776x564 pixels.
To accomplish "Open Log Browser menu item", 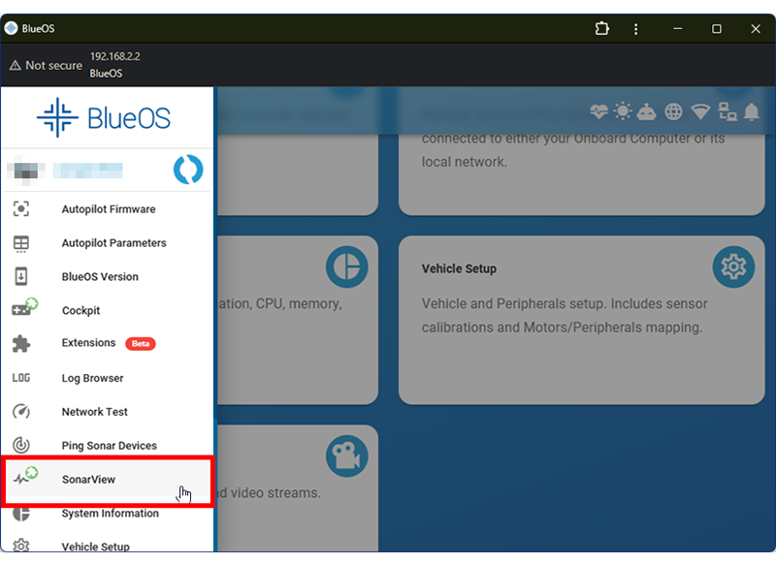I will (108, 378).
